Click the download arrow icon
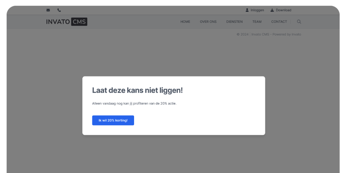Image resolution: width=346 pixels, height=173 pixels. pyautogui.click(x=272, y=10)
